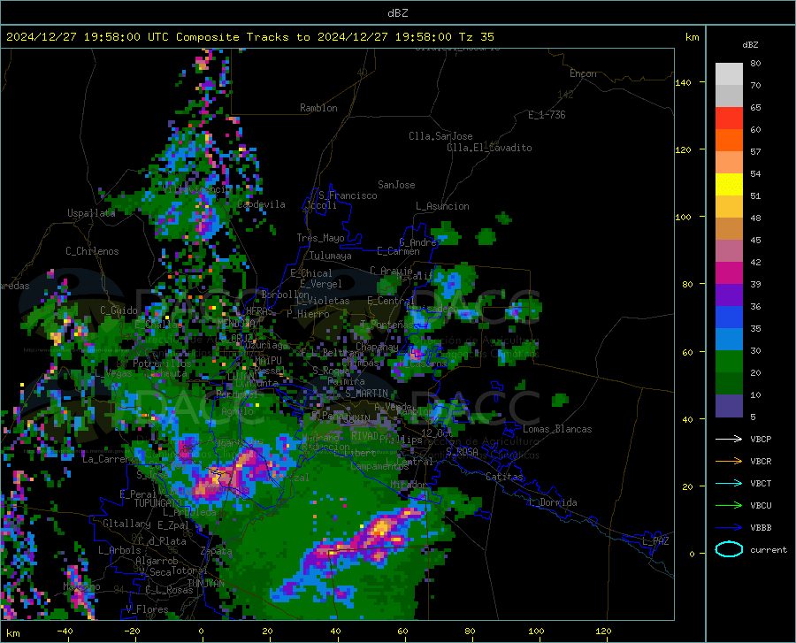Pick the light blue swatch below 35

729,340
